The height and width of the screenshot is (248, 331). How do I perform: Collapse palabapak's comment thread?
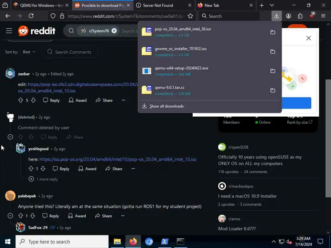[x=10, y=216]
